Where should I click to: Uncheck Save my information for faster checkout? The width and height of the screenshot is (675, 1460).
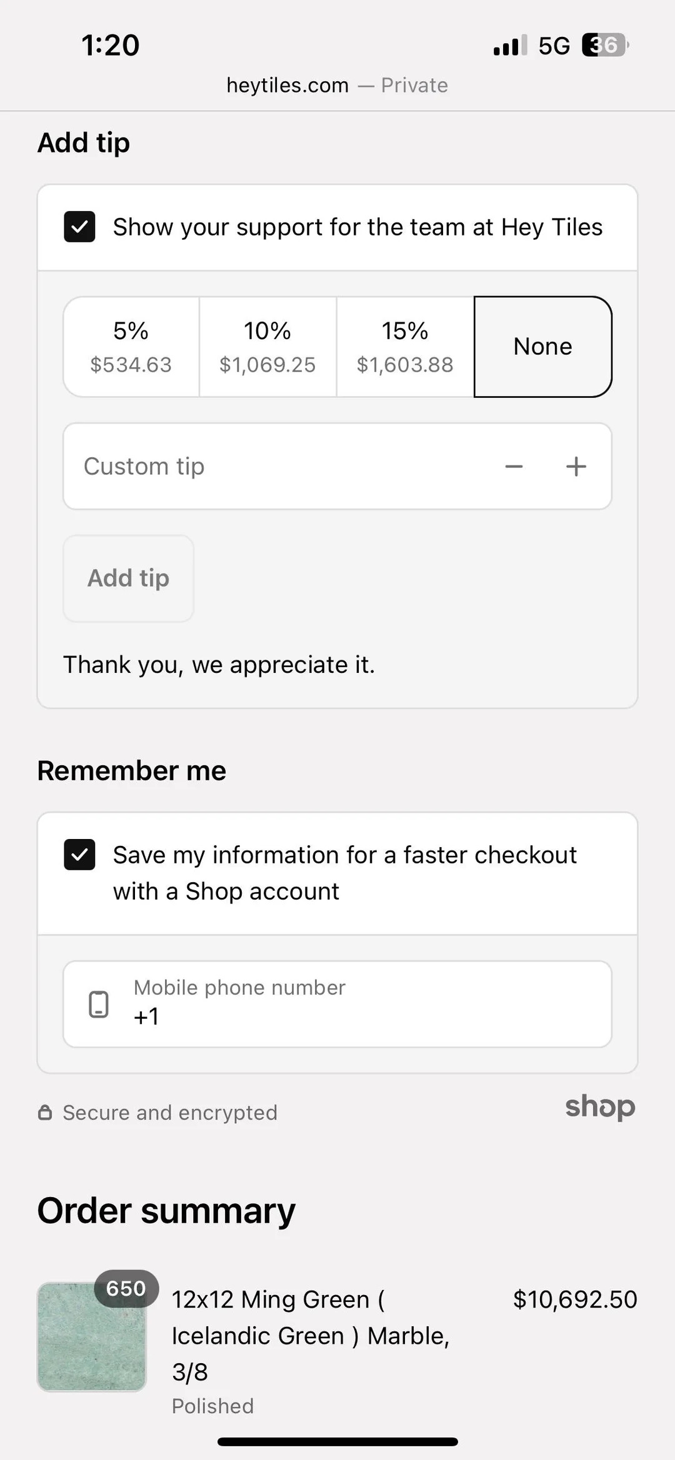click(x=79, y=855)
